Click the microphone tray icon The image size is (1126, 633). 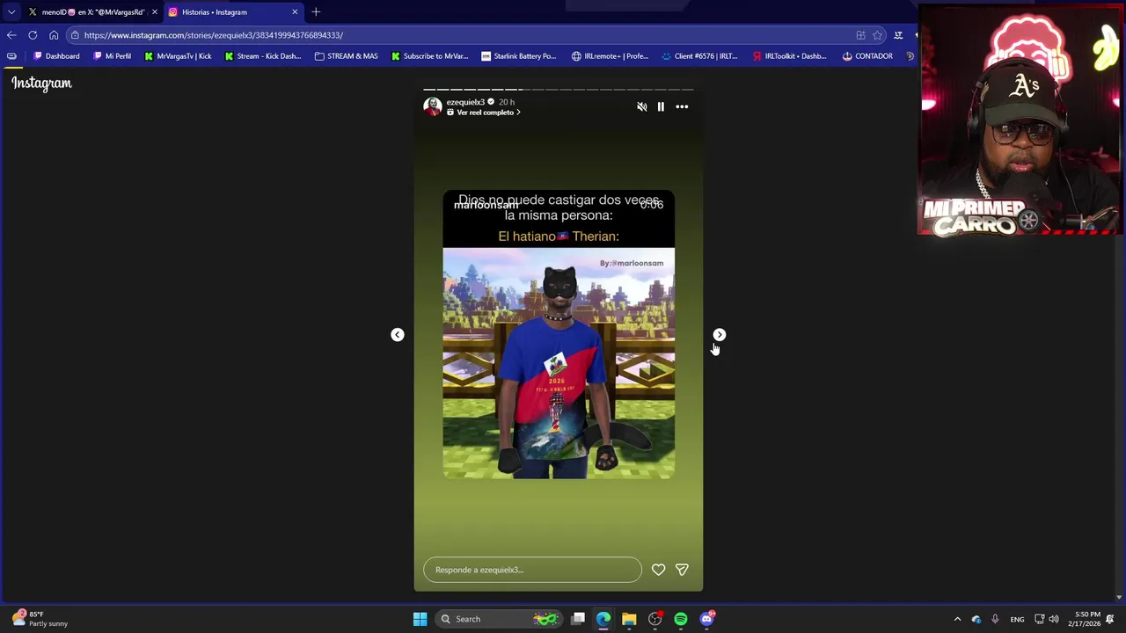coord(995,619)
